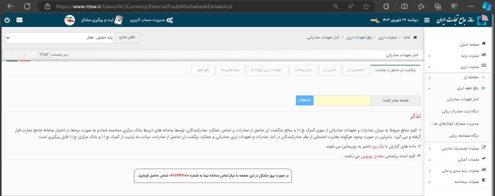
Task: Open درگاه مصالحه ریالی sidebar item
Action: (x=464, y=136)
